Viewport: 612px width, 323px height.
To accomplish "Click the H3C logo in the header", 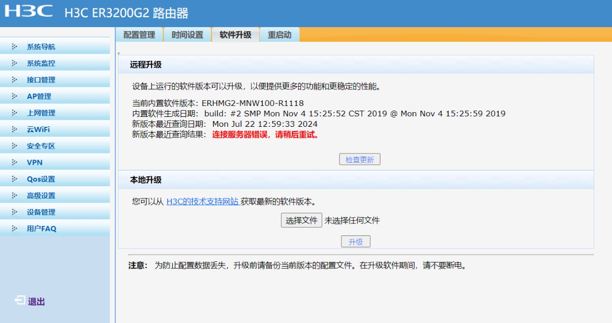I will pos(29,11).
